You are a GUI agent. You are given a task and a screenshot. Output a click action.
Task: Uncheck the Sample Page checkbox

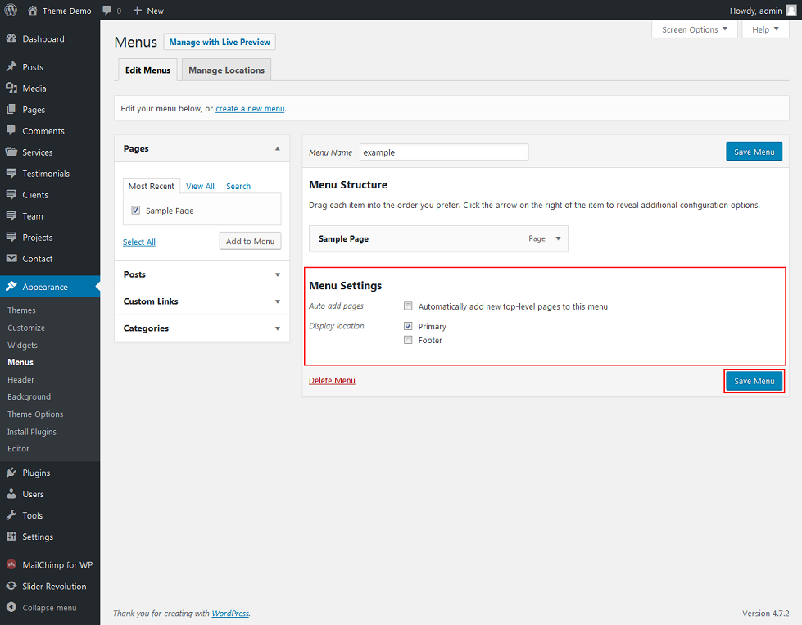(x=135, y=211)
